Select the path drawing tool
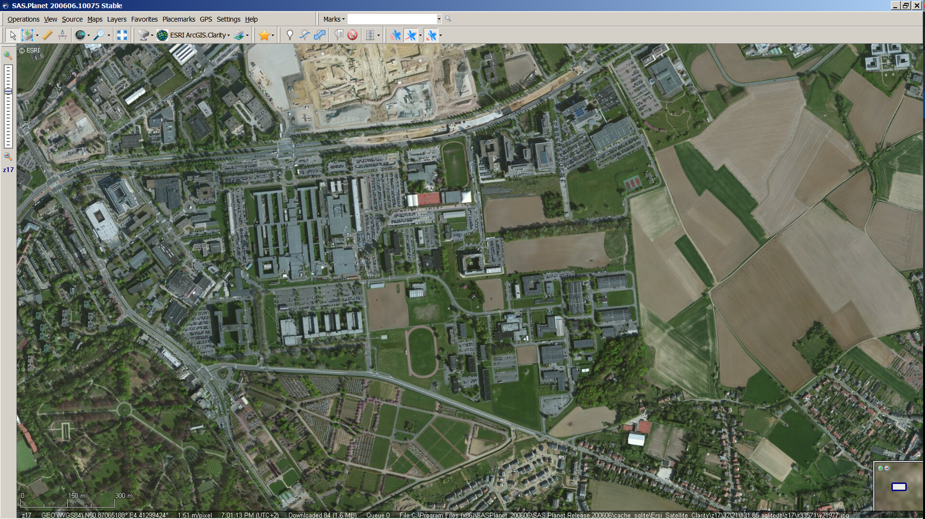 click(304, 35)
